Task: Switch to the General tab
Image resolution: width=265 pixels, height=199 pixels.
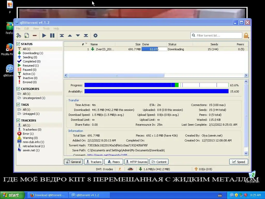Action: click(73, 162)
